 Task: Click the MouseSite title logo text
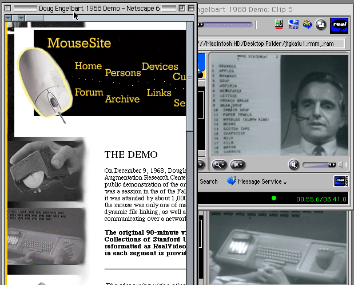click(x=79, y=43)
